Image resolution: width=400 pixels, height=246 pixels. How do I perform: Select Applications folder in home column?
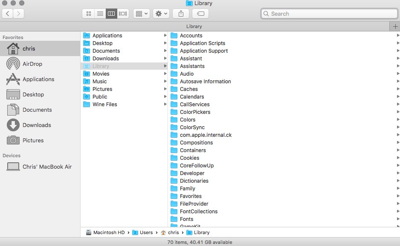point(125,36)
